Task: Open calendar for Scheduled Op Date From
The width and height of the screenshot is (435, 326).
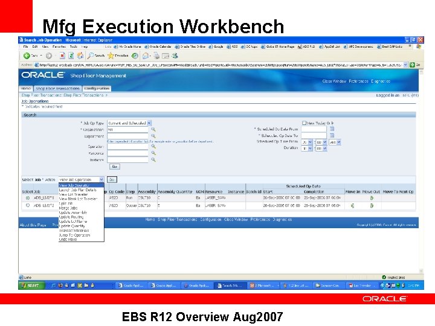Action: pos(332,129)
